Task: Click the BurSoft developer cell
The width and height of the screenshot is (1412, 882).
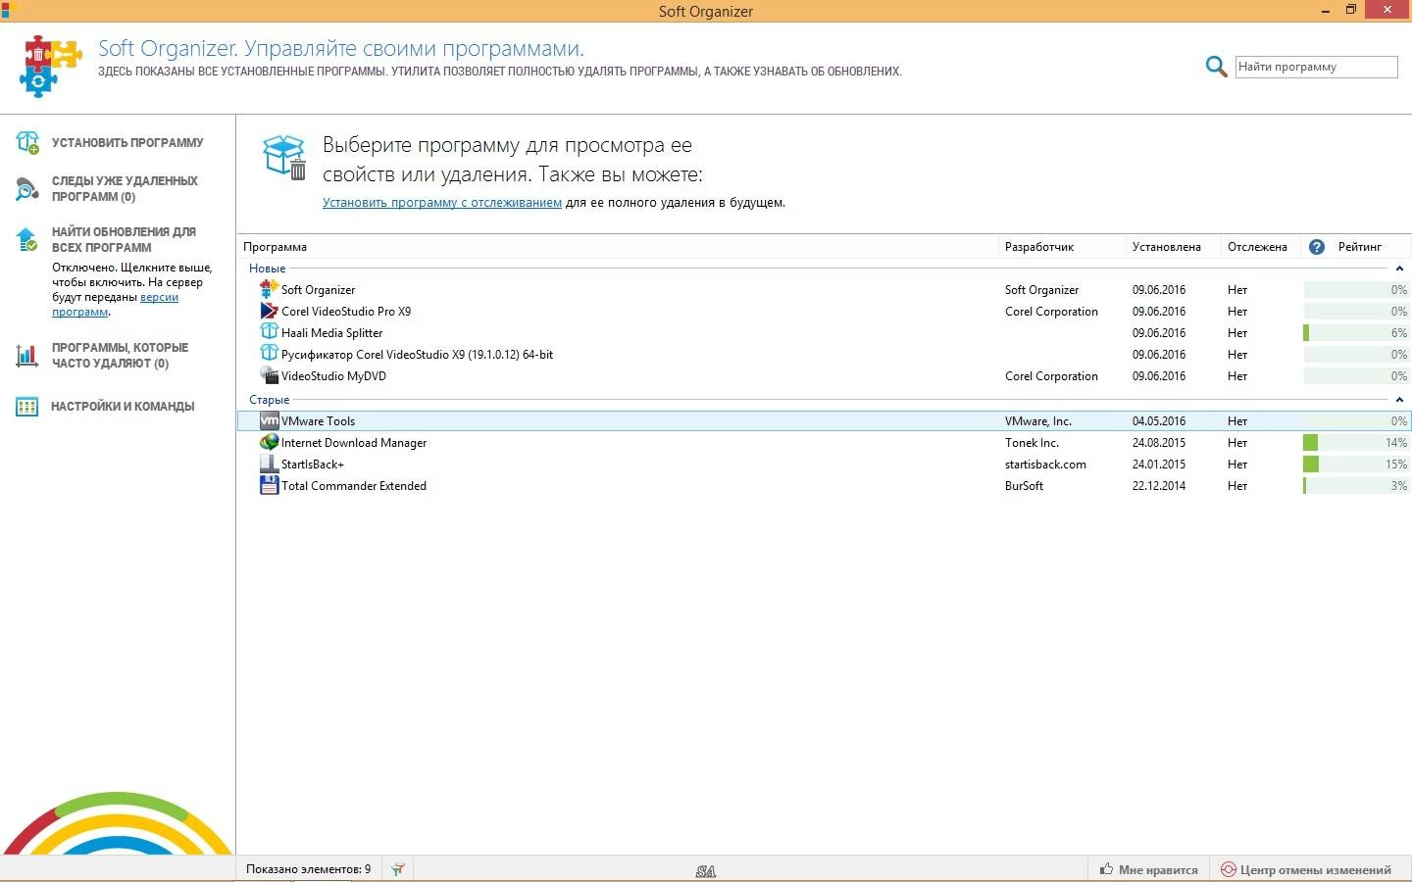Action: pos(1024,486)
